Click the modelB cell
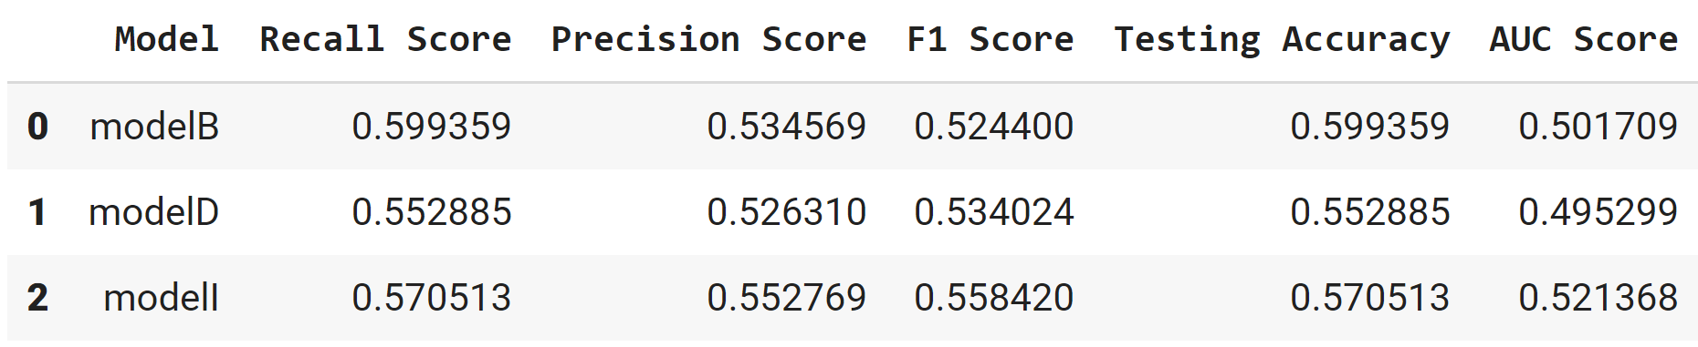 (154, 127)
